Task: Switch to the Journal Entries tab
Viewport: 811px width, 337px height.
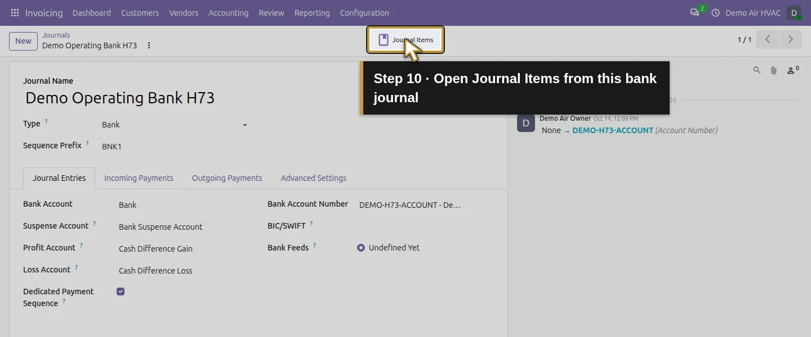Action: pyautogui.click(x=59, y=178)
